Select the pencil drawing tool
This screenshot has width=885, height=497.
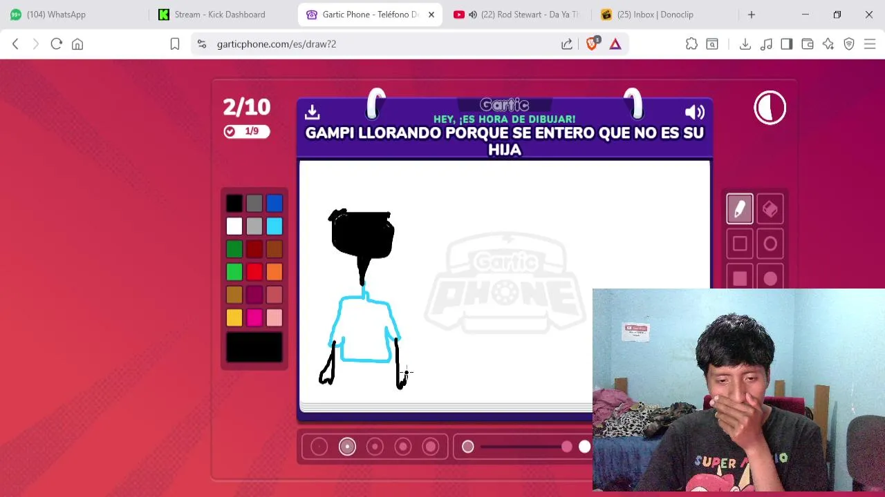click(x=739, y=209)
